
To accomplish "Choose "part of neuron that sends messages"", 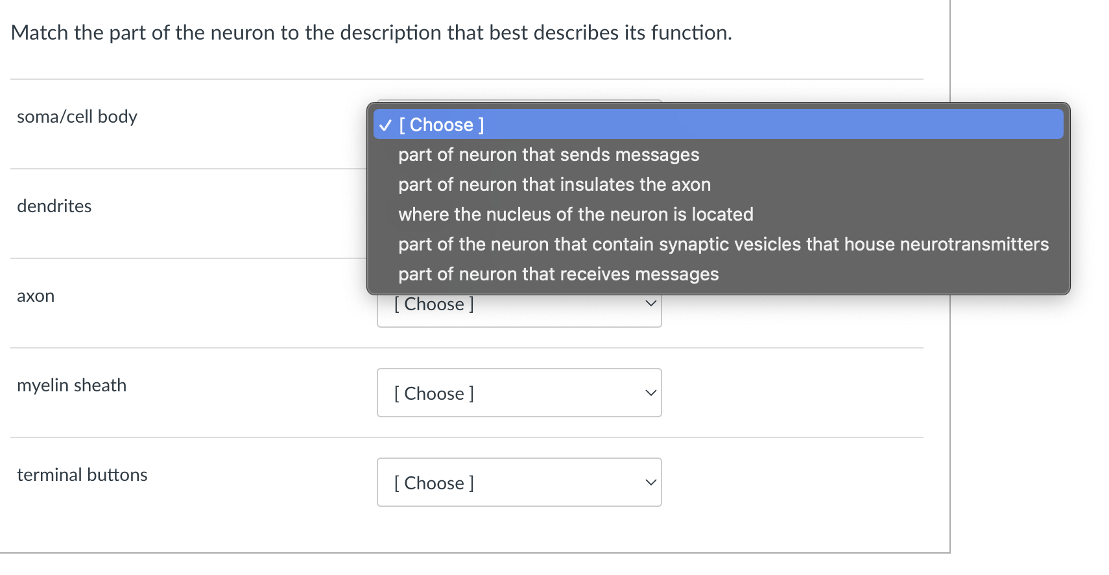I will (549, 155).
